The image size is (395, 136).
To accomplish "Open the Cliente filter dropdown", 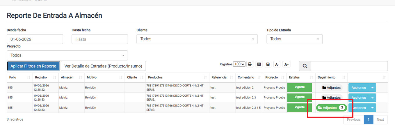I will pos(197,39).
